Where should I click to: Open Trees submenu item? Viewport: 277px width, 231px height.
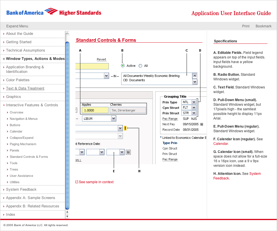point(14,169)
